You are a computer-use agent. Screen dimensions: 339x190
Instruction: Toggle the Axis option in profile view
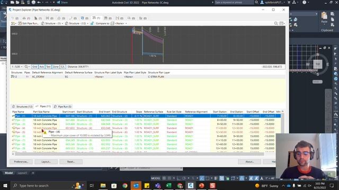[x=41, y=66]
